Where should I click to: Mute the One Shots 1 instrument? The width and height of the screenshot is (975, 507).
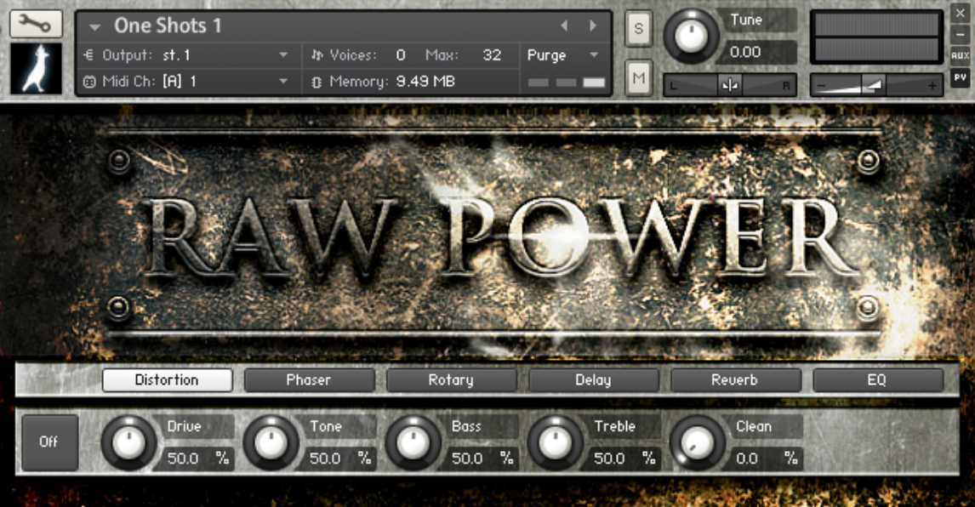pos(638,77)
